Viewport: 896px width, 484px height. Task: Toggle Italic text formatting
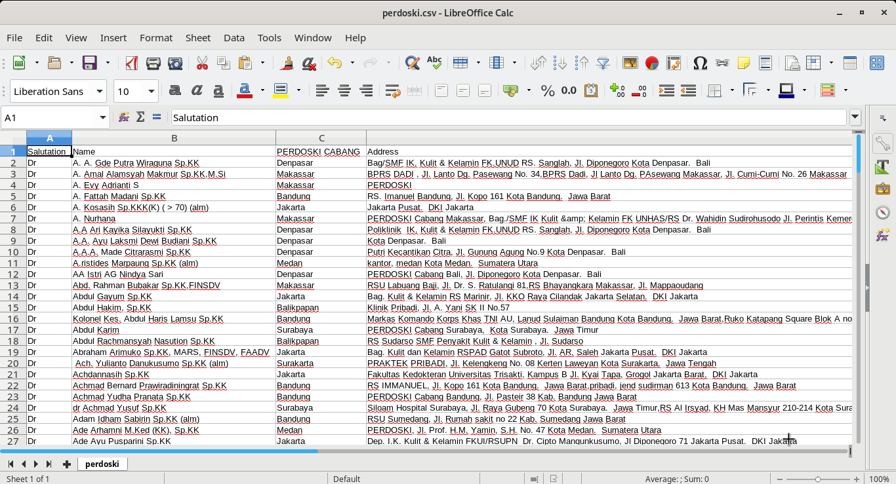tap(197, 91)
